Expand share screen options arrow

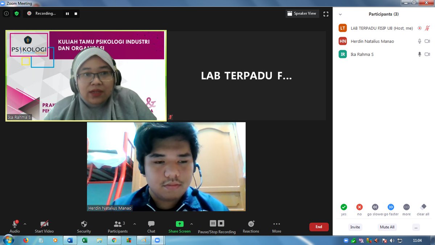[x=192, y=224]
